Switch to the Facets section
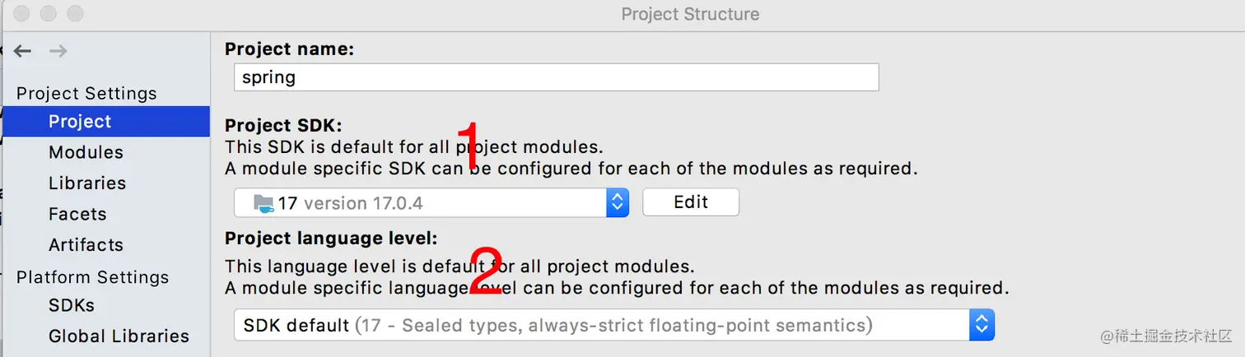This screenshot has width=1245, height=357. (77, 214)
